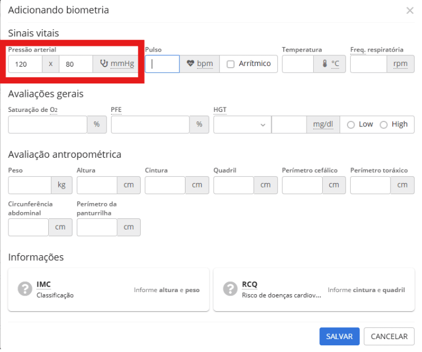Select the Low radio option
This screenshot has height=352, width=422.
(x=351, y=125)
